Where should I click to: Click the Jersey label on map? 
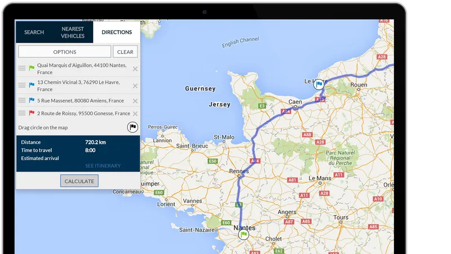(x=219, y=105)
